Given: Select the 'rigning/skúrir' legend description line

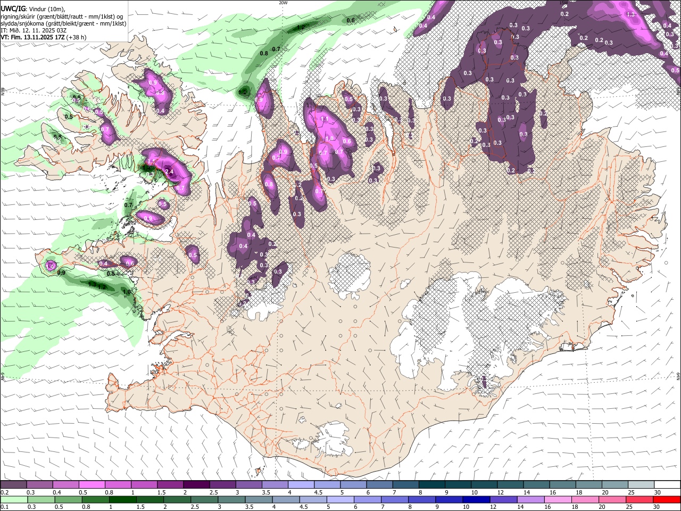Looking at the screenshot, I should click(x=63, y=17).
